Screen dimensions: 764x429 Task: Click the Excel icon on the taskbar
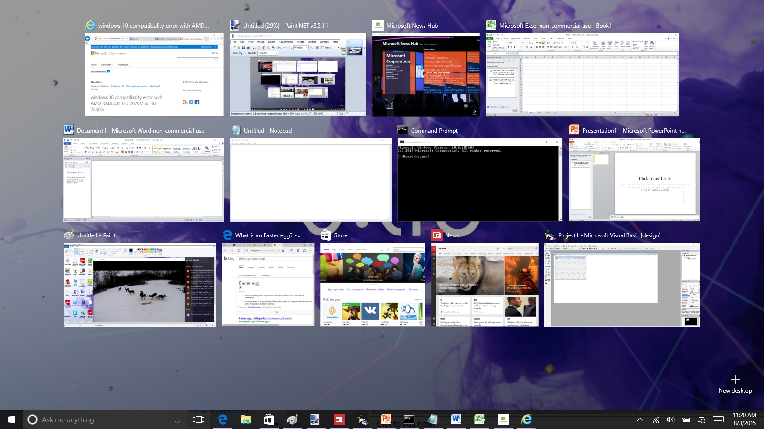click(479, 419)
